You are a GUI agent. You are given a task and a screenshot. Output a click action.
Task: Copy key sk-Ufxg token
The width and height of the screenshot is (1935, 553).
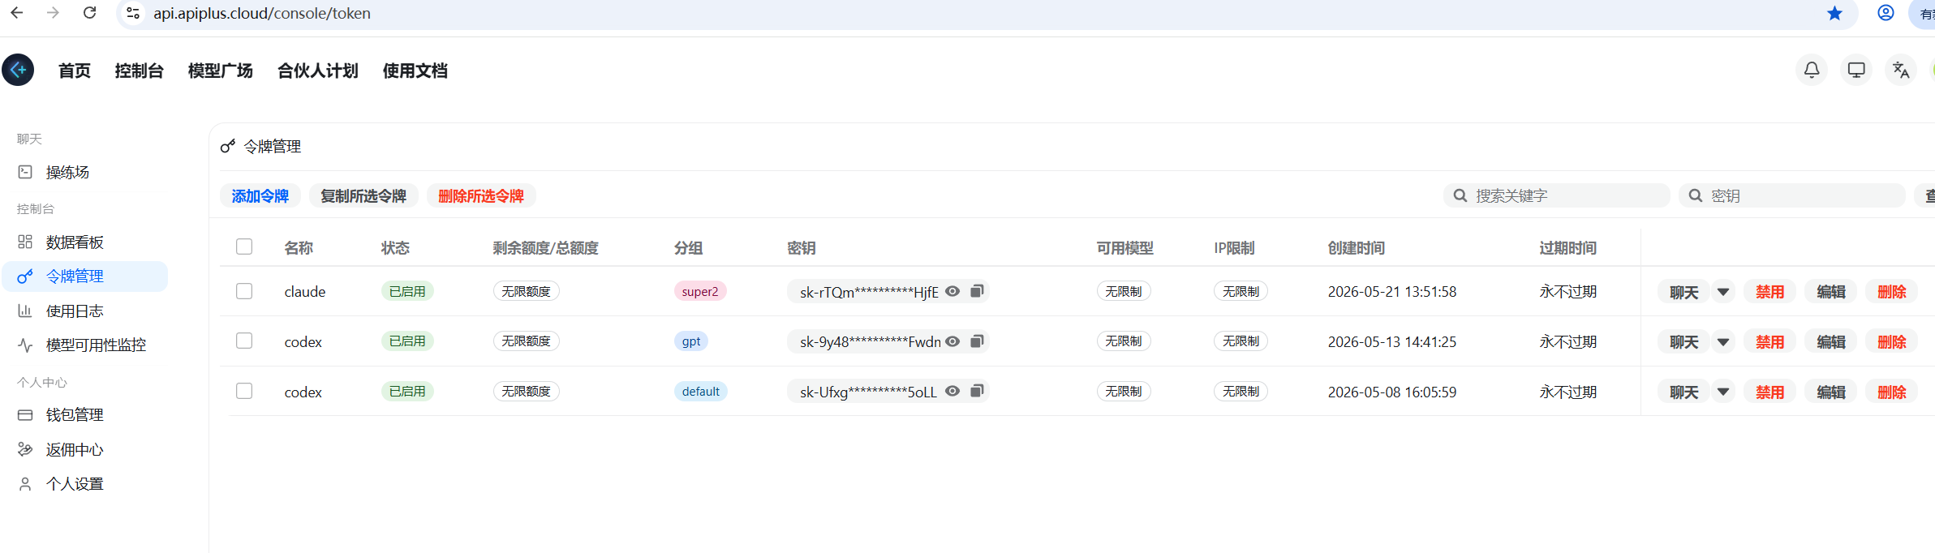tap(978, 391)
